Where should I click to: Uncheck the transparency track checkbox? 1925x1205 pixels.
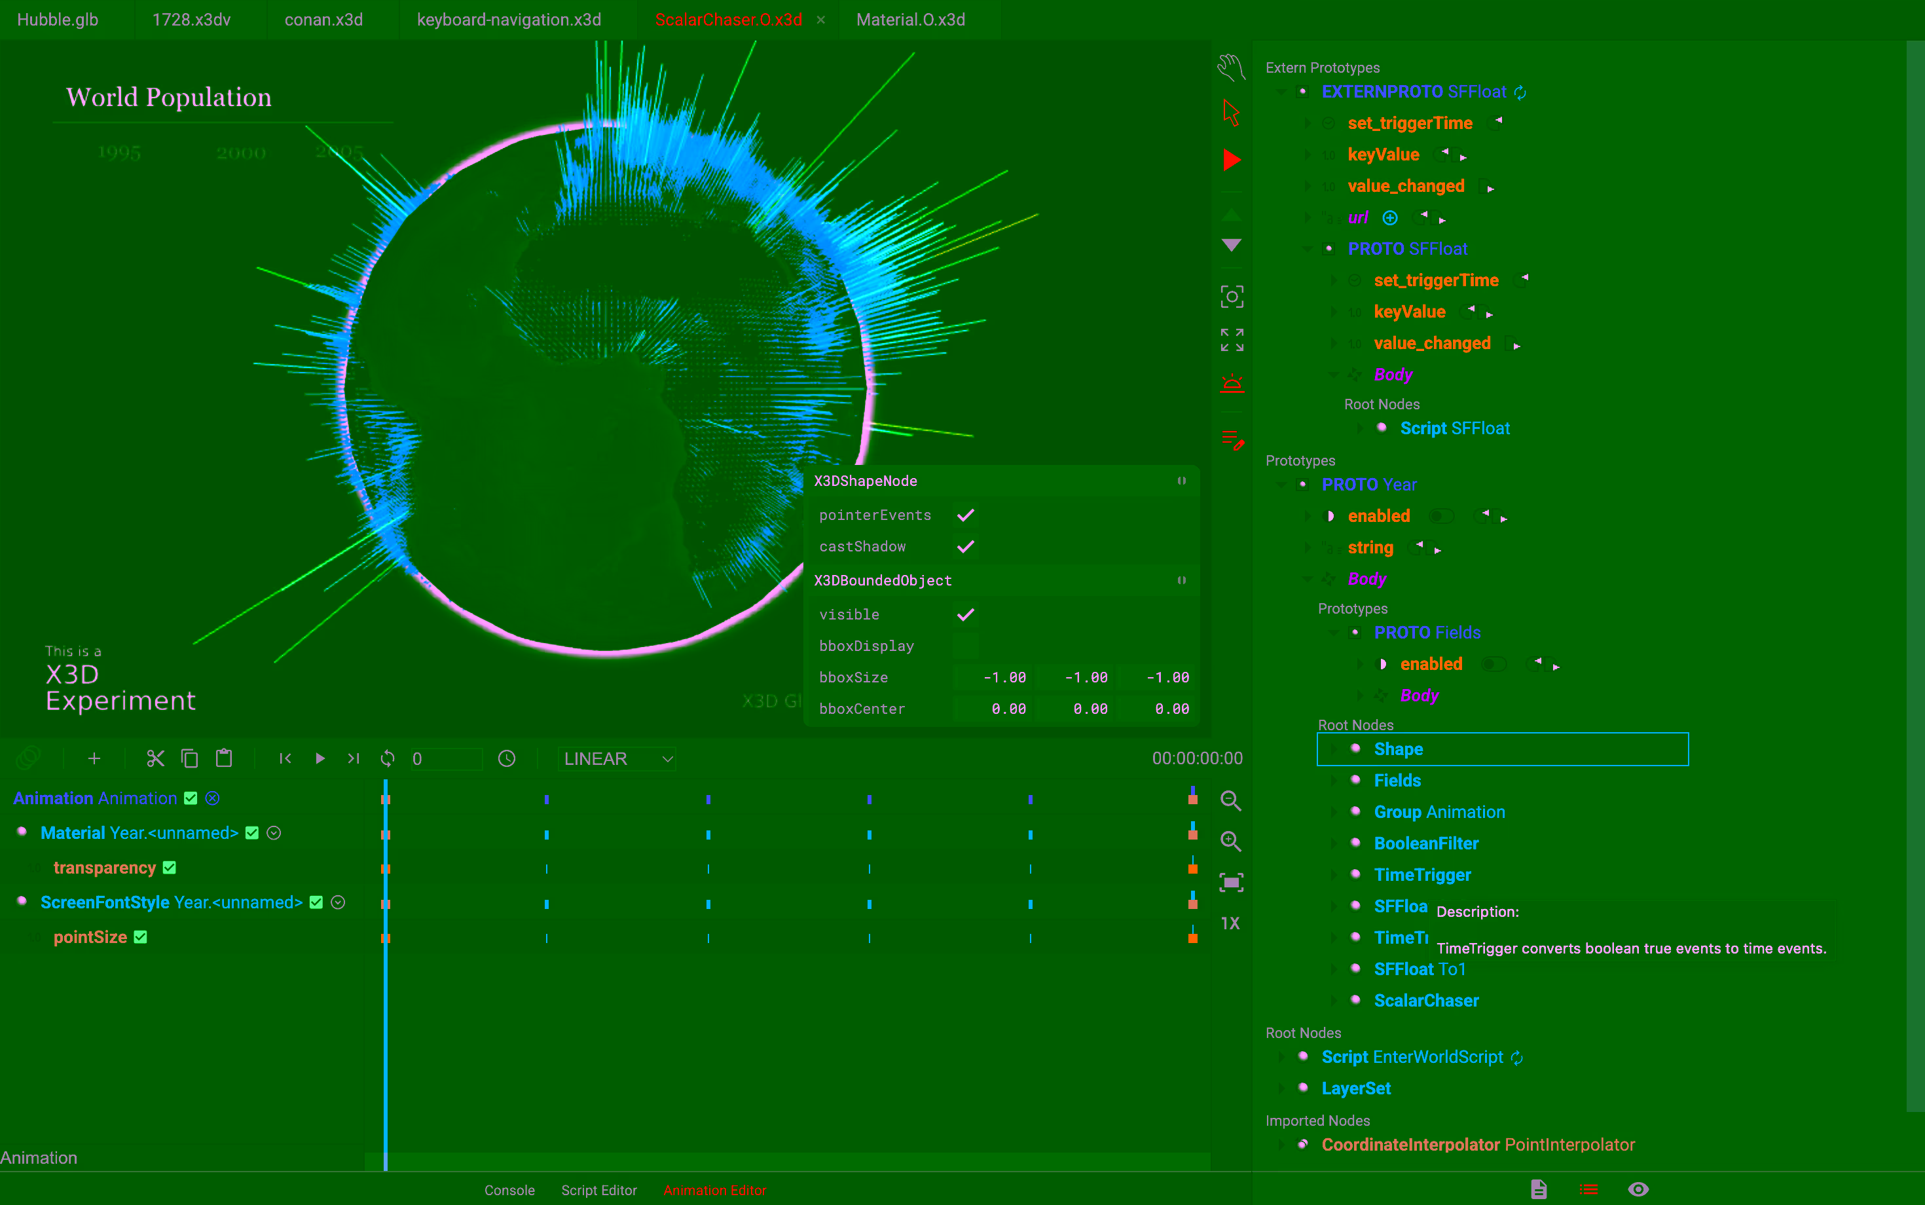(170, 868)
